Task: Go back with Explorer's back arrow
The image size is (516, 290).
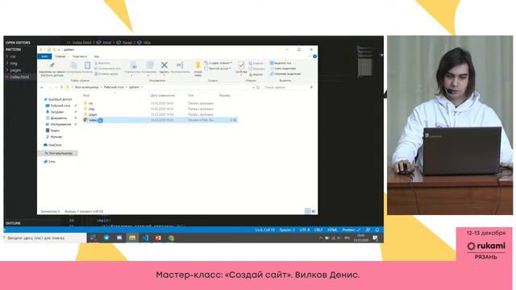Action: (42, 88)
